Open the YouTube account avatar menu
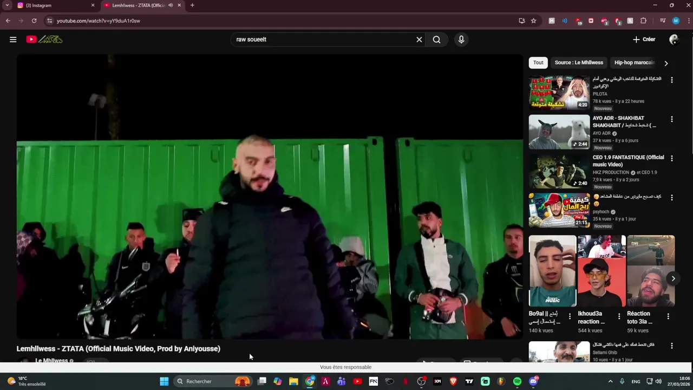The height and width of the screenshot is (390, 693). click(x=674, y=40)
